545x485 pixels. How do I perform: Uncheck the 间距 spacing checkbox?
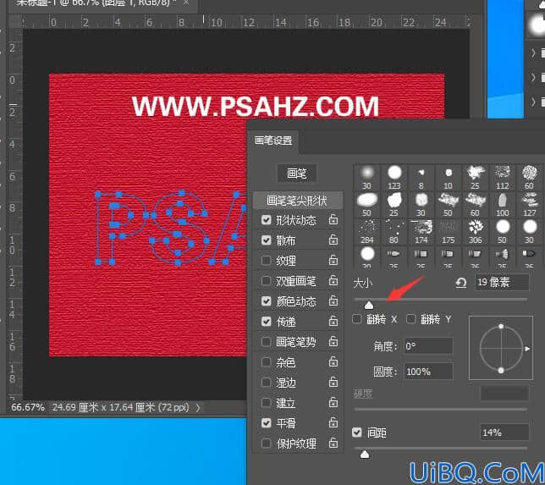(357, 433)
